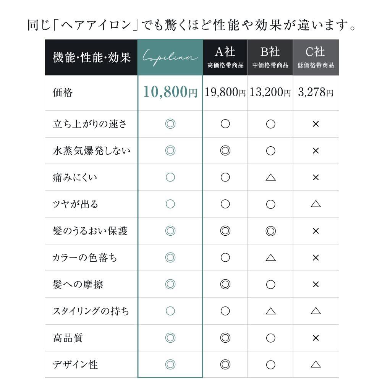Select the A社 高価格帯商品 column header
The image size is (382, 382).
(225, 57)
